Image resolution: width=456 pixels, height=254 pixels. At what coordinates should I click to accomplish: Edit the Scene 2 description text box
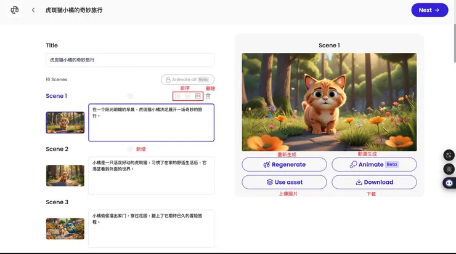click(x=151, y=176)
